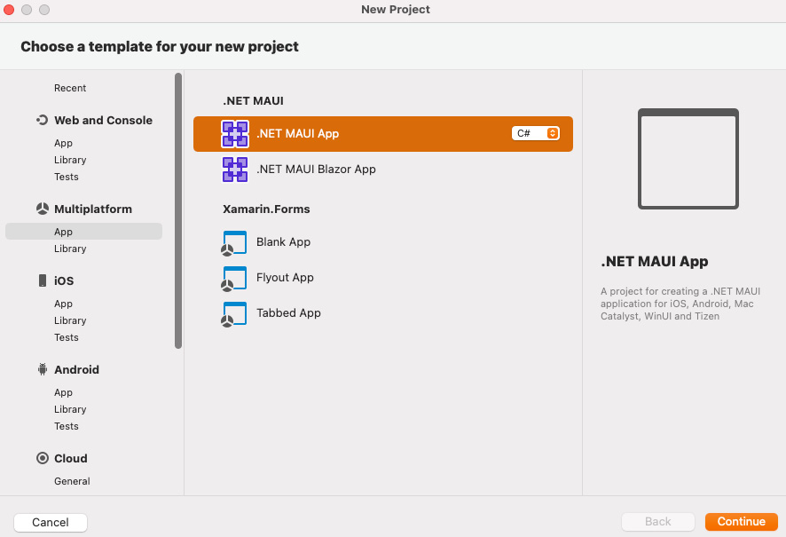
Task: Click the Android heading
Action: tap(76, 369)
